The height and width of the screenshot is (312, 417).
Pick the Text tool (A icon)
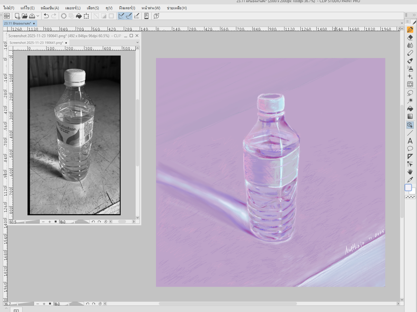pyautogui.click(x=410, y=141)
